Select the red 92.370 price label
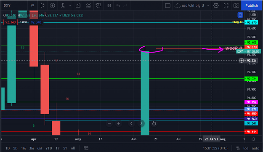 tap(251, 47)
